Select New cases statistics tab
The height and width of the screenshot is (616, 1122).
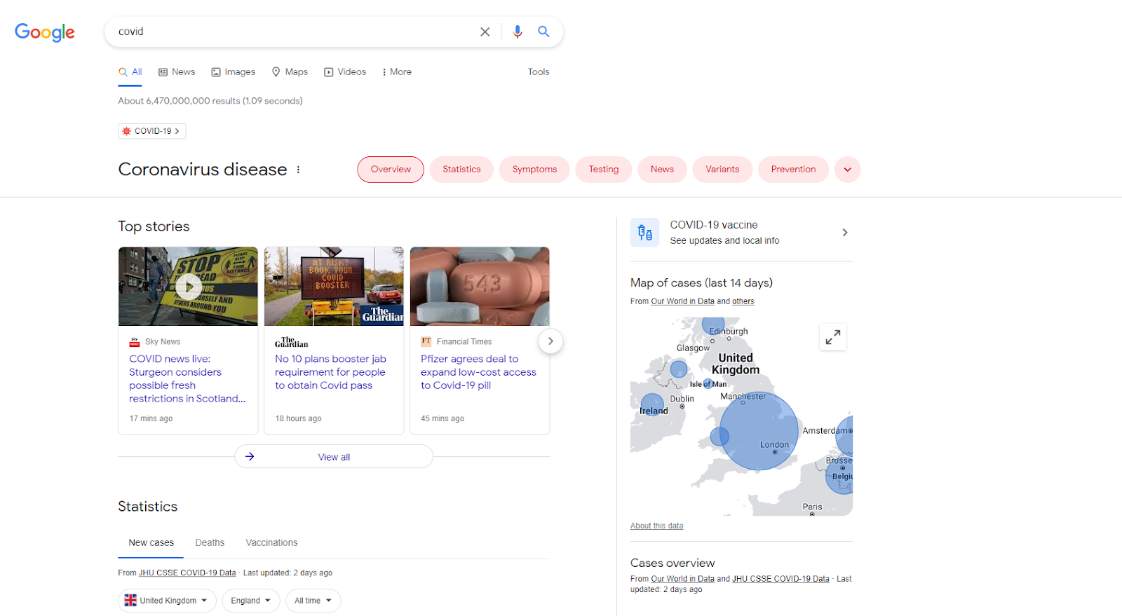(x=151, y=543)
